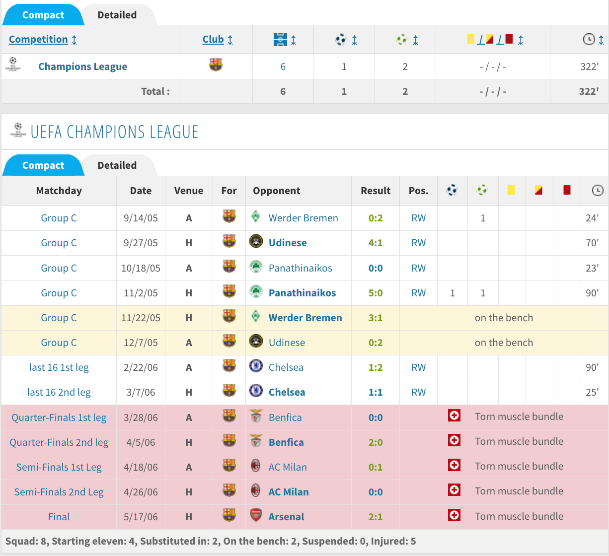Open the 4:1 result against Udinese
Viewport: 609px width, 556px height.
(376, 243)
